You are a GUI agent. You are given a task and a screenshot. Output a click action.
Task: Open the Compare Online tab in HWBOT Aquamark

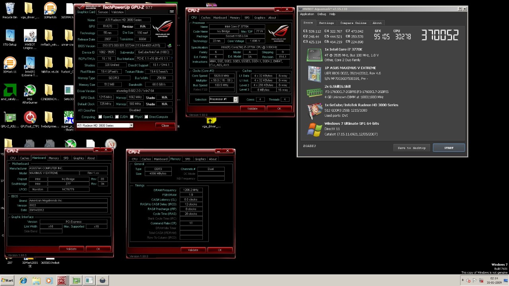(x=353, y=23)
